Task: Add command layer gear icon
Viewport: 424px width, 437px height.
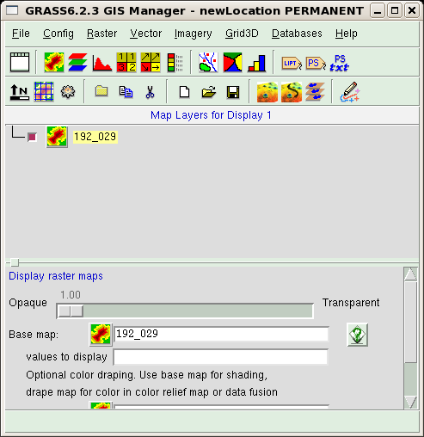Action: tap(68, 92)
